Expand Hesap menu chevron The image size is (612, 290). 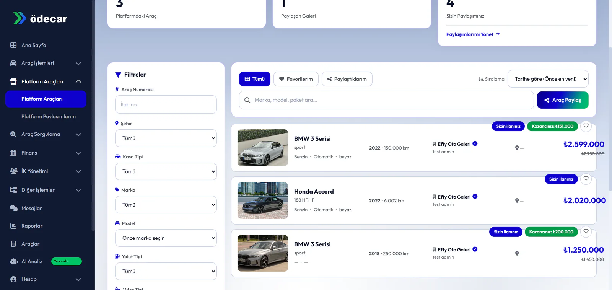pyautogui.click(x=78, y=280)
